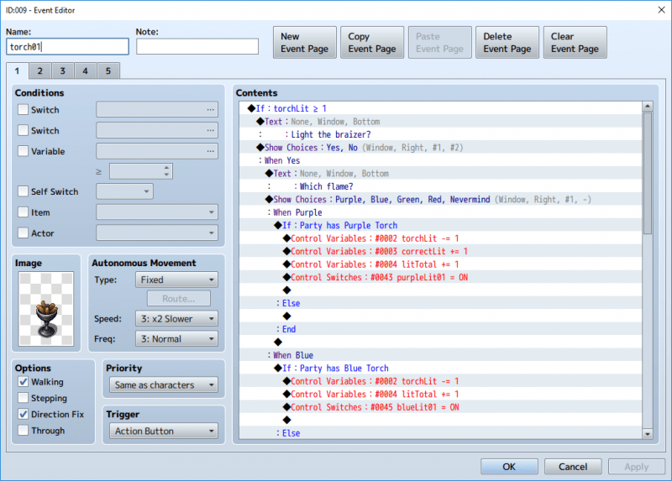
Task: Enable the Stepping option
Action: pyautogui.click(x=24, y=398)
